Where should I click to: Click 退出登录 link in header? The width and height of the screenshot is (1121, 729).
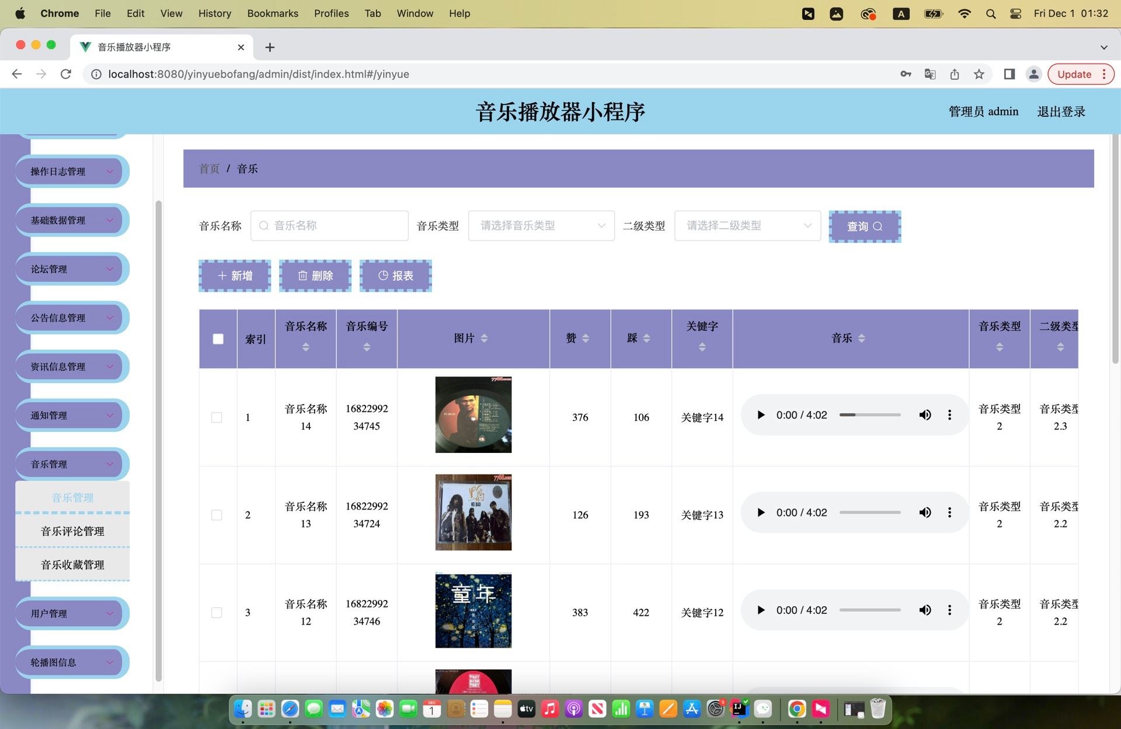[x=1060, y=111]
